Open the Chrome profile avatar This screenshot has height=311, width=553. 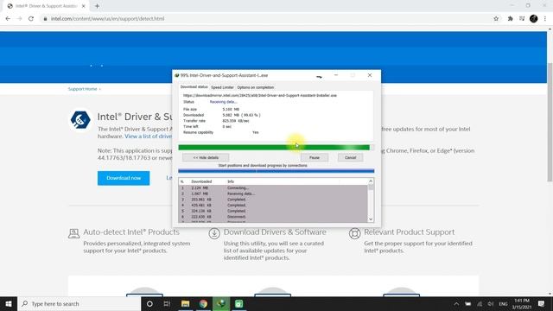[x=534, y=19]
